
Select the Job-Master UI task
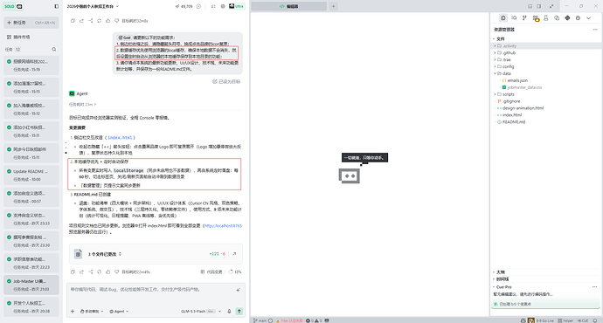31,285
